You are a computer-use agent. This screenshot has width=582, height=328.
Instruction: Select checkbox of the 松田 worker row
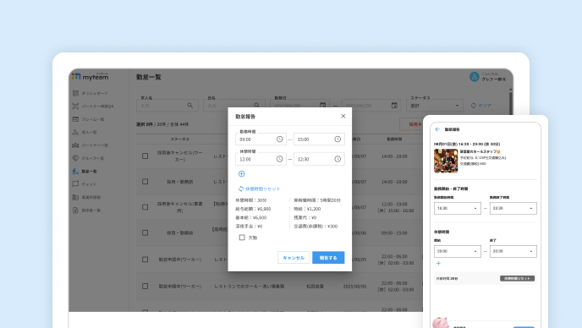point(145,286)
